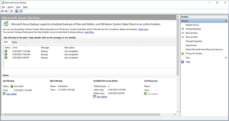This screenshot has height=121, width=229.
Task: Click the green check icon for 11:30 AM job
Action: point(6,51)
